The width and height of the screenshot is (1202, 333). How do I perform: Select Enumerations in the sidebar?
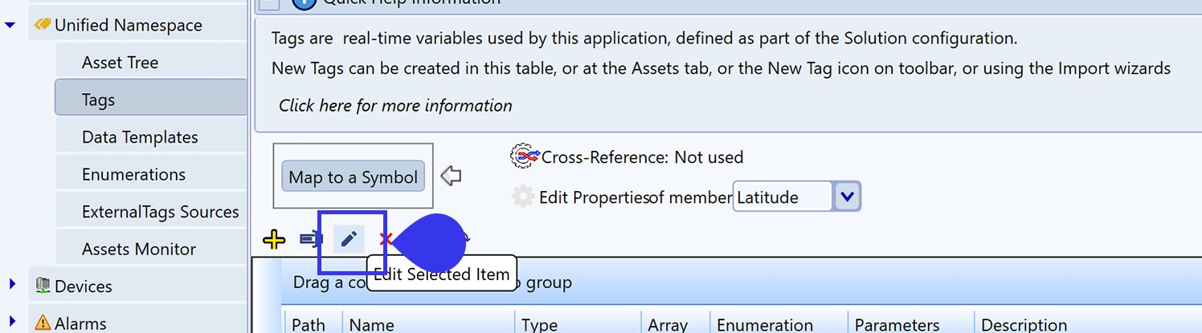(x=133, y=174)
